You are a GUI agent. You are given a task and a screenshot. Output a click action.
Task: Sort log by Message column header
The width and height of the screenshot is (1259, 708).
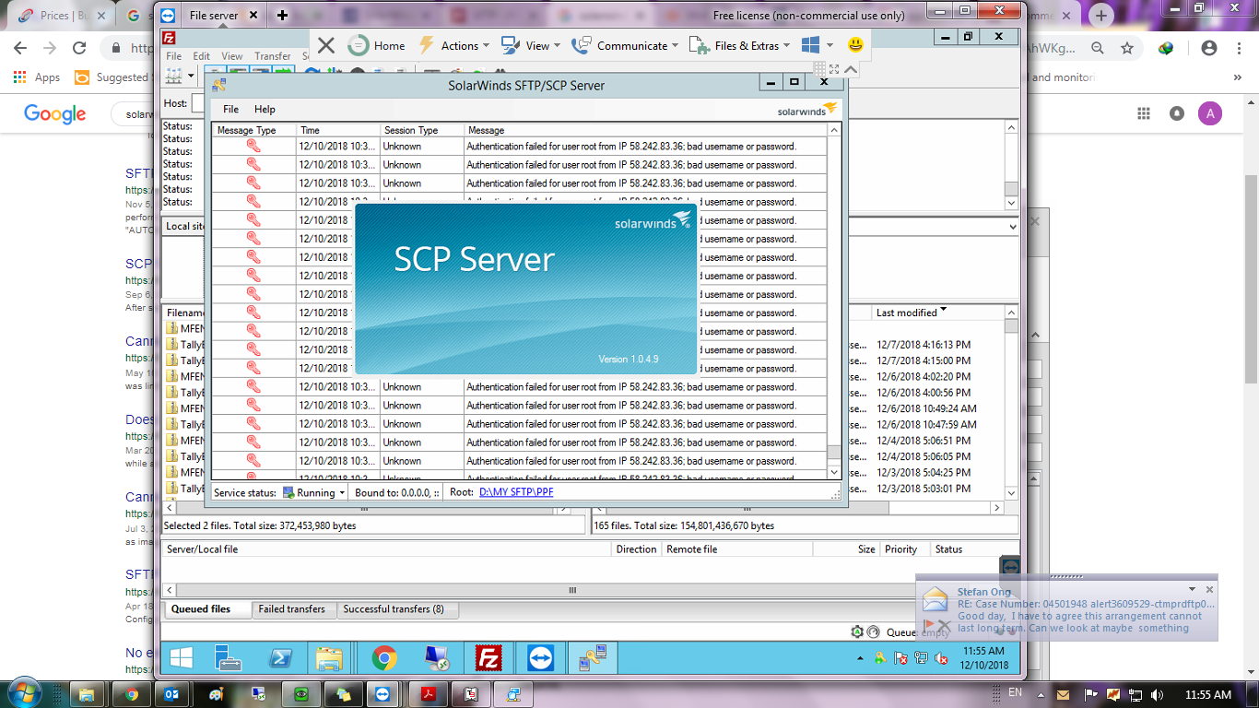point(645,130)
